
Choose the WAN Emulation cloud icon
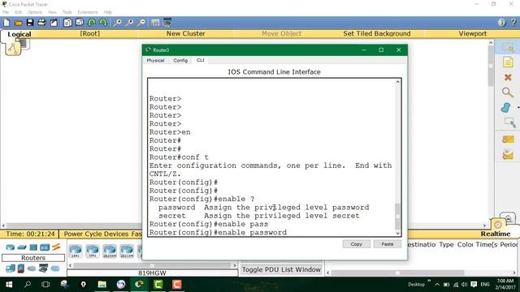[x=32, y=268]
